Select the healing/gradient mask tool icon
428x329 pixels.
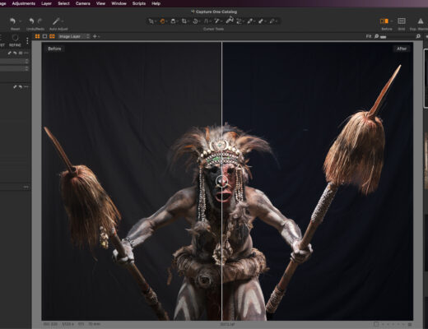click(240, 21)
